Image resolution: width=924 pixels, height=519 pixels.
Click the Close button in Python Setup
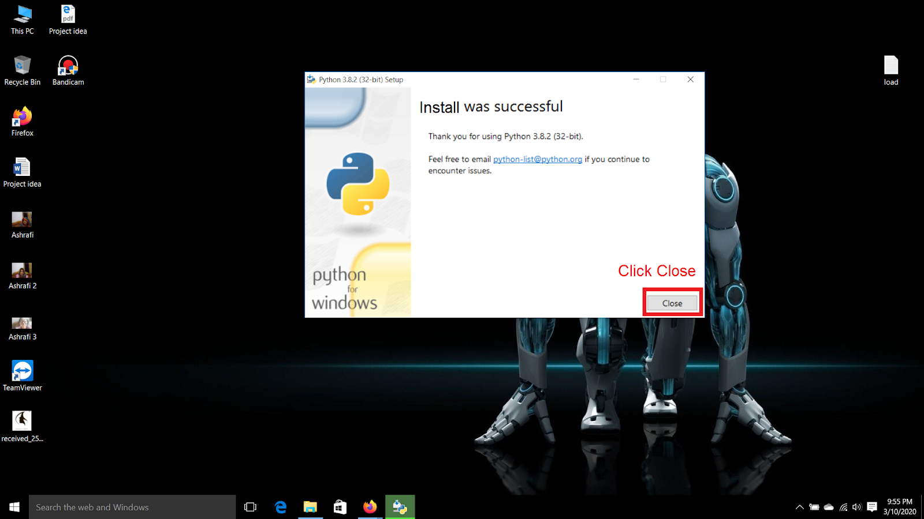click(x=672, y=303)
